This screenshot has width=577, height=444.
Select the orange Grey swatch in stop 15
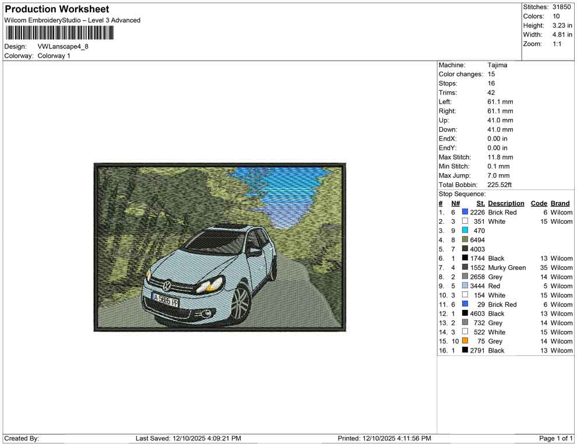464,341
